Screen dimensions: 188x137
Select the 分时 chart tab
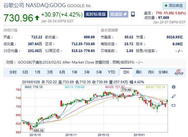(13, 72)
